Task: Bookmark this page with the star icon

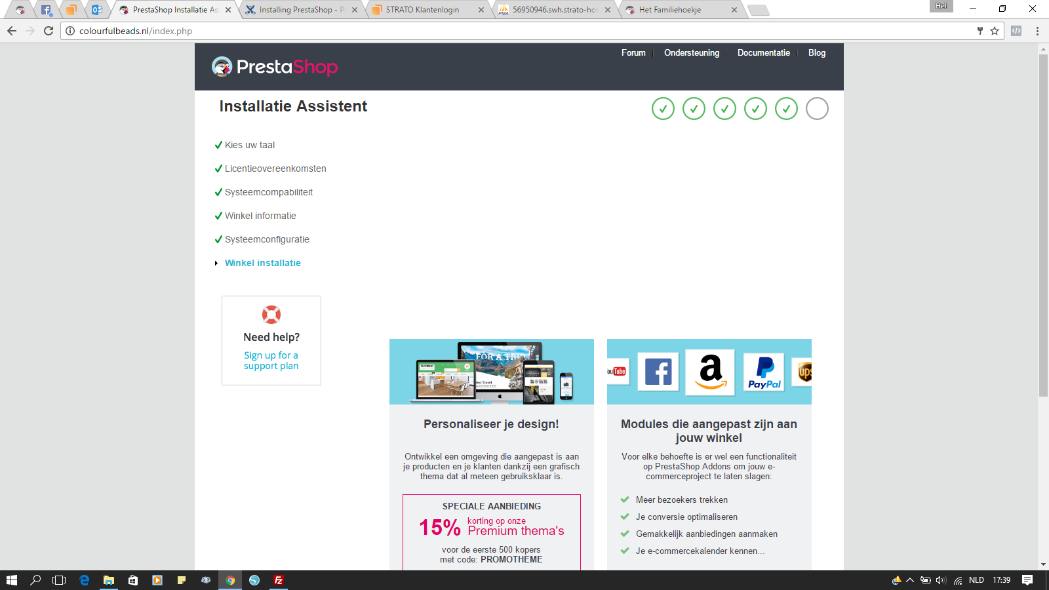Action: click(995, 31)
